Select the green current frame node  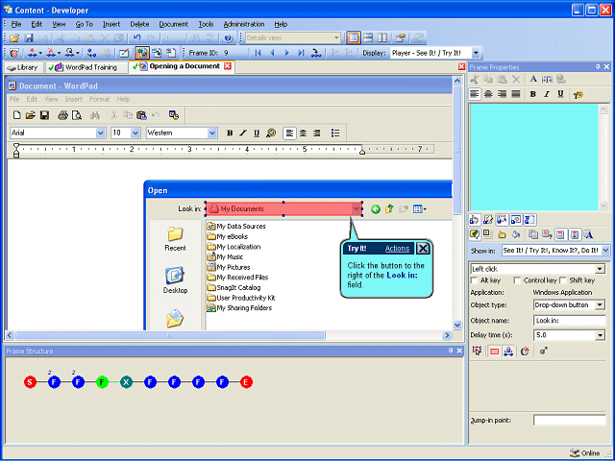[x=102, y=382]
